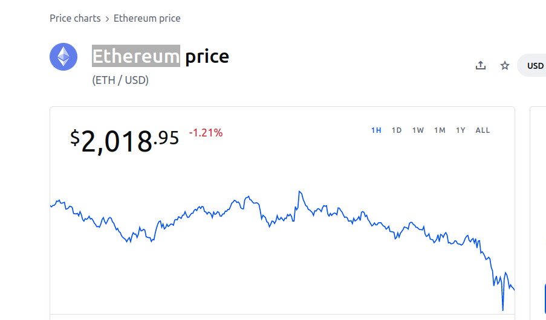Viewport: 546px width, 320px height.
Task: Add Ethereum to watchlist with star icon
Action: pyautogui.click(x=504, y=65)
